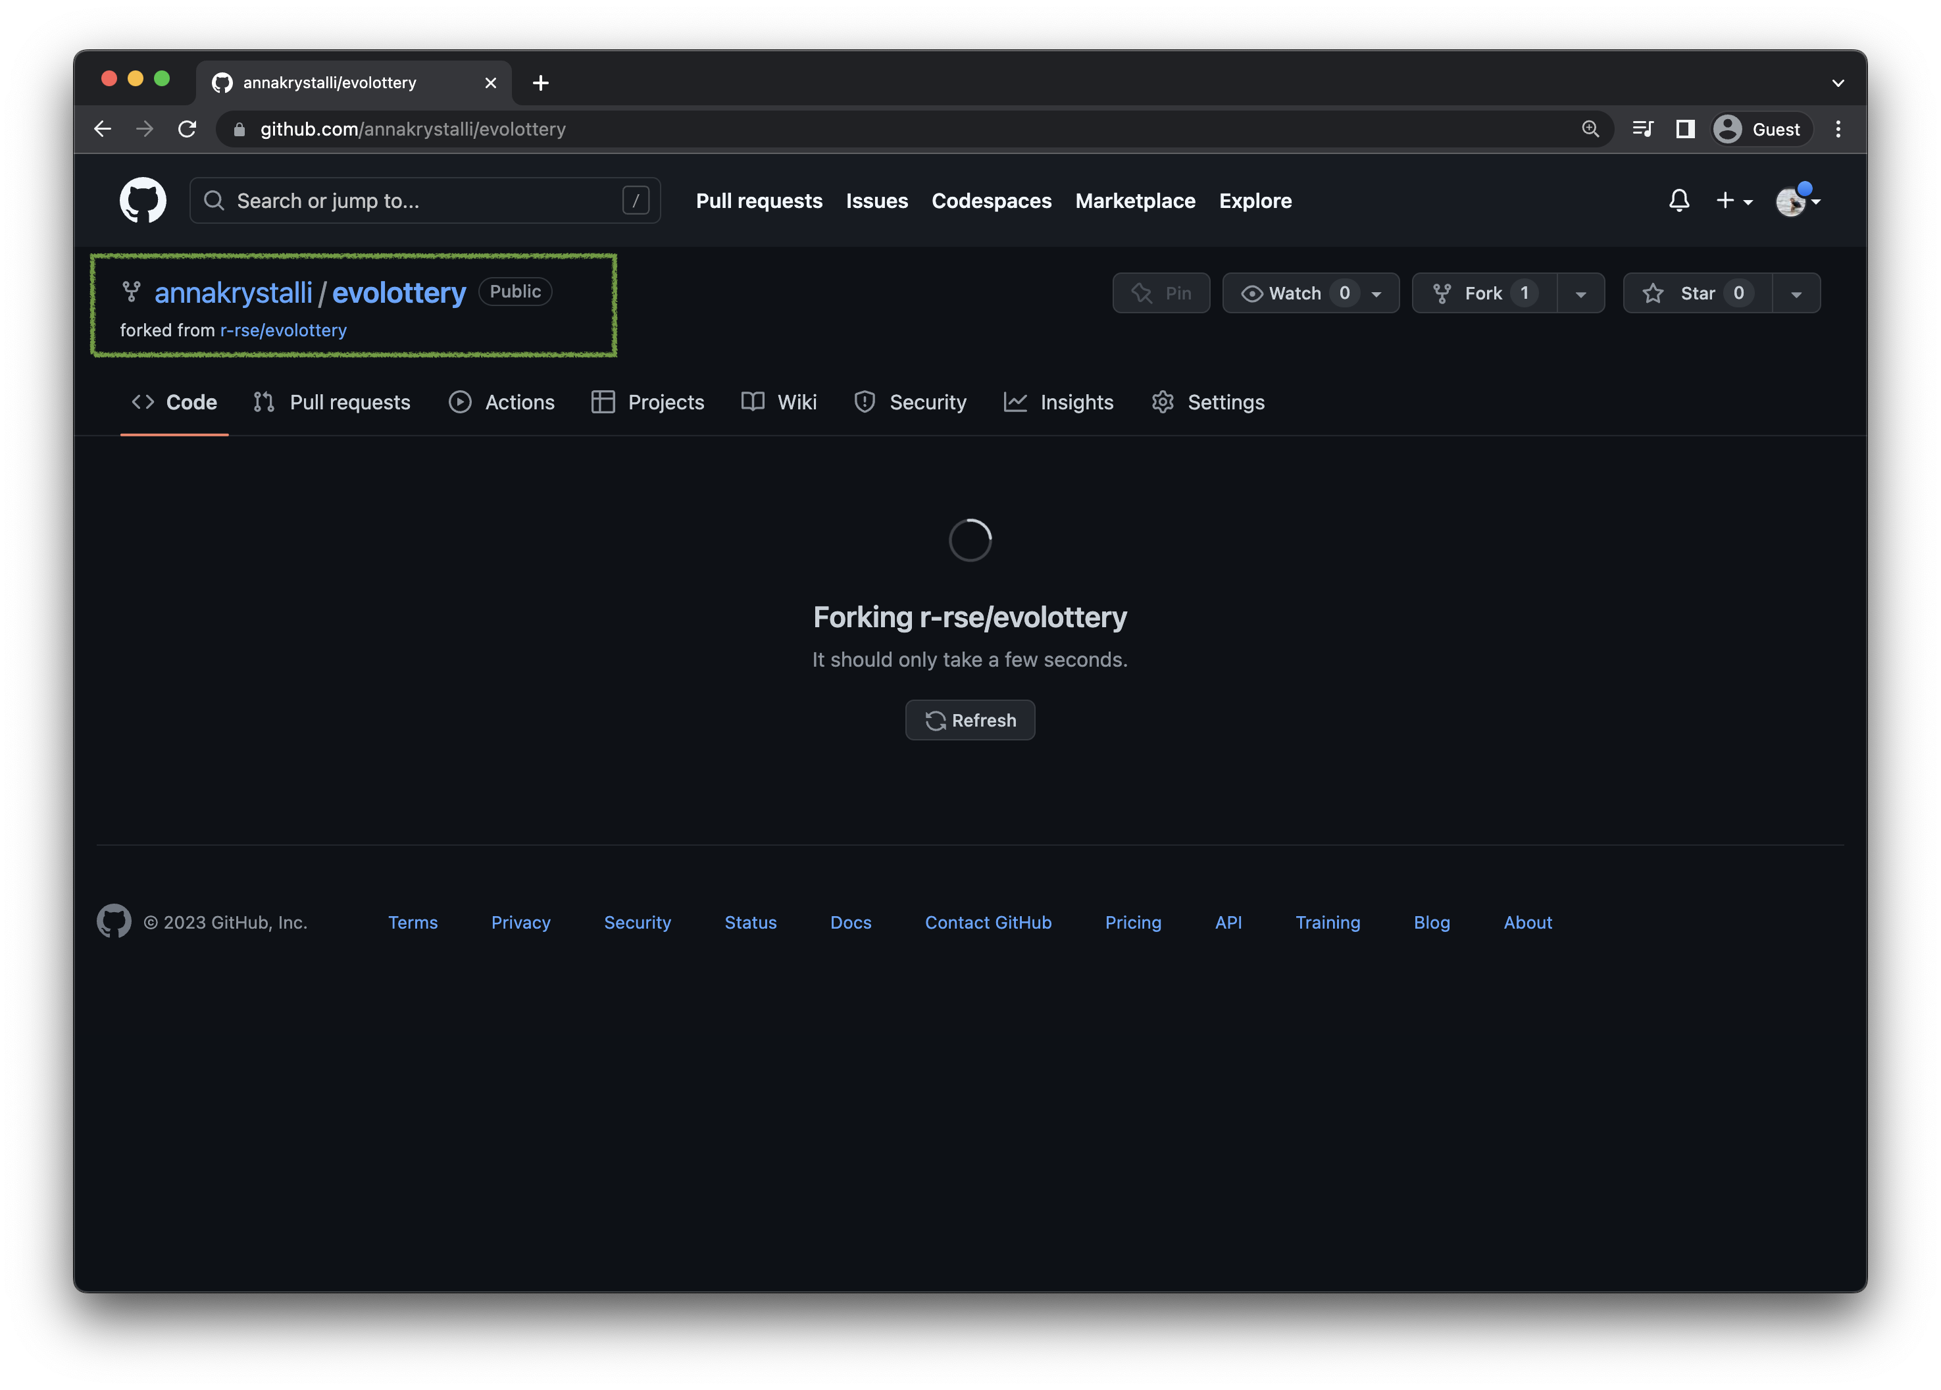The width and height of the screenshot is (1941, 1390).
Task: Click the Fork count badge showing 1
Action: coord(1524,293)
